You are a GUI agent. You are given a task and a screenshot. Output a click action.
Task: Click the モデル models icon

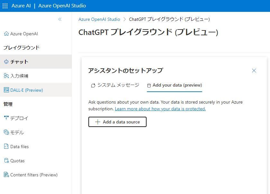6,132
